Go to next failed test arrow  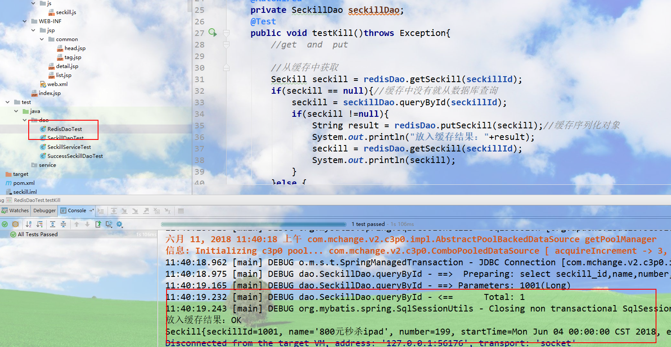tap(87, 224)
